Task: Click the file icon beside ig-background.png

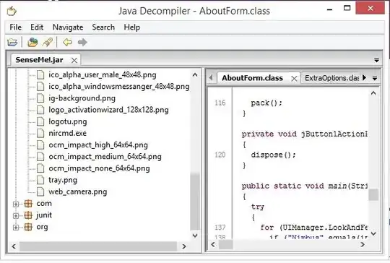Action: tap(40, 98)
